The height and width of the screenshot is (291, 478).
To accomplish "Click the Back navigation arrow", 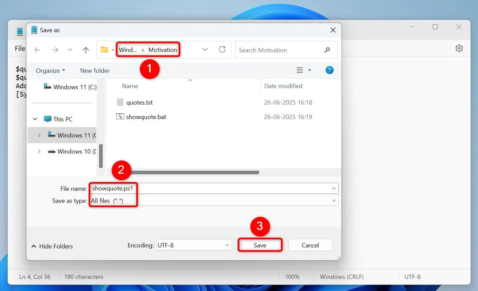I will pos(37,50).
